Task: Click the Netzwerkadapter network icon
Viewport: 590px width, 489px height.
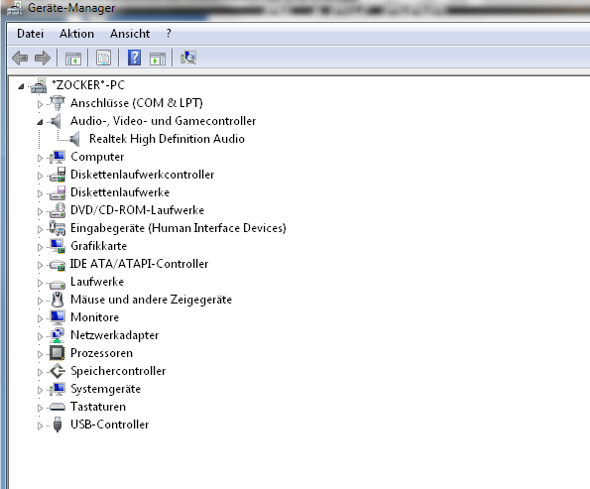Action: pos(58,335)
